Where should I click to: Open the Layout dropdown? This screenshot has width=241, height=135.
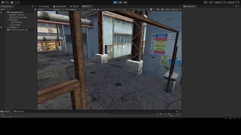(233, 2)
